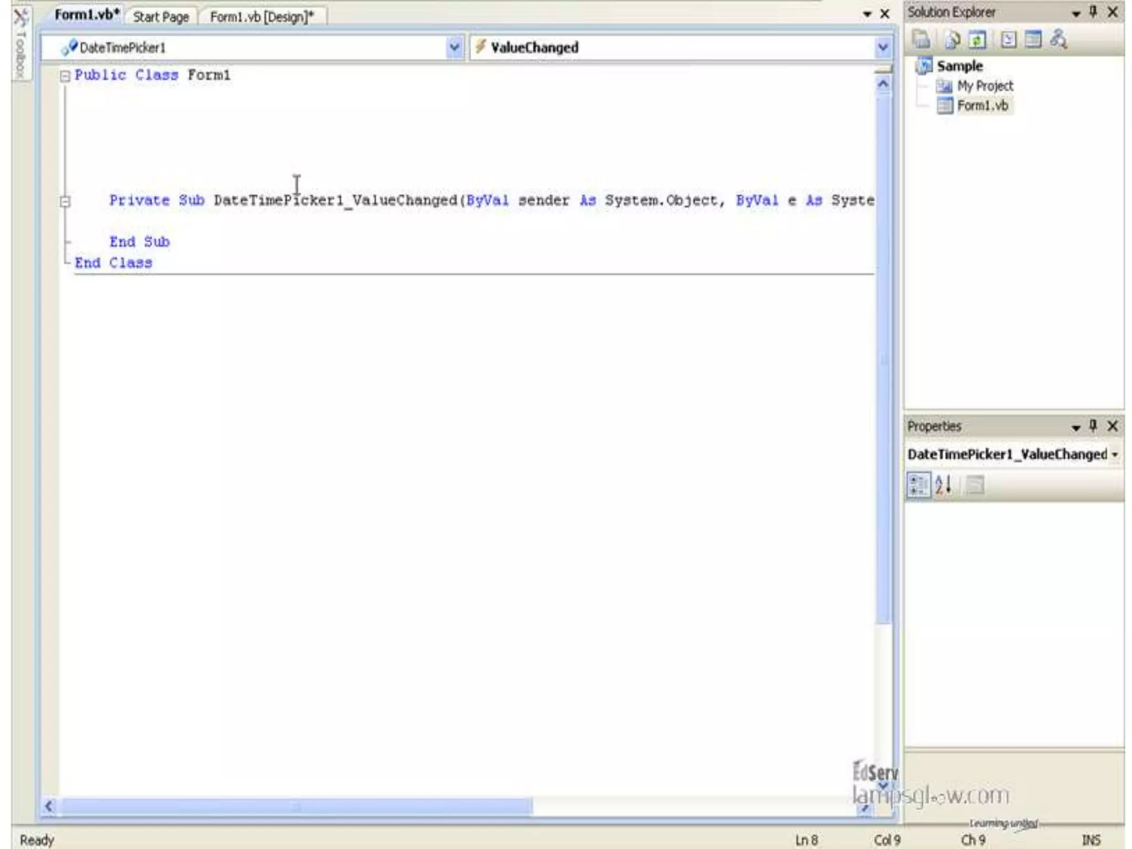Open the DateTimePicker1_ValueChanged object dropdown in Properties
1132x849 pixels.
1115,454
